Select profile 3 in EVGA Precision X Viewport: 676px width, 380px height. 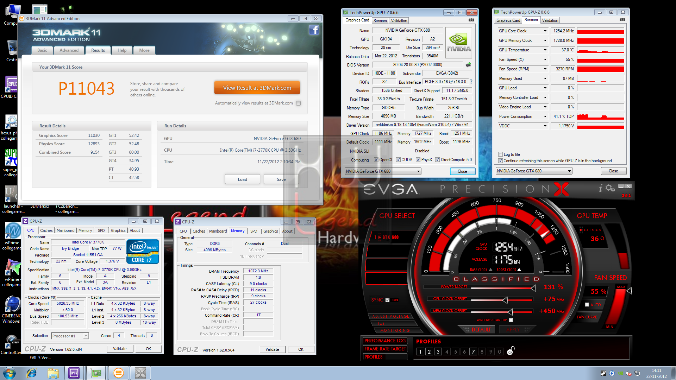tap(438, 351)
